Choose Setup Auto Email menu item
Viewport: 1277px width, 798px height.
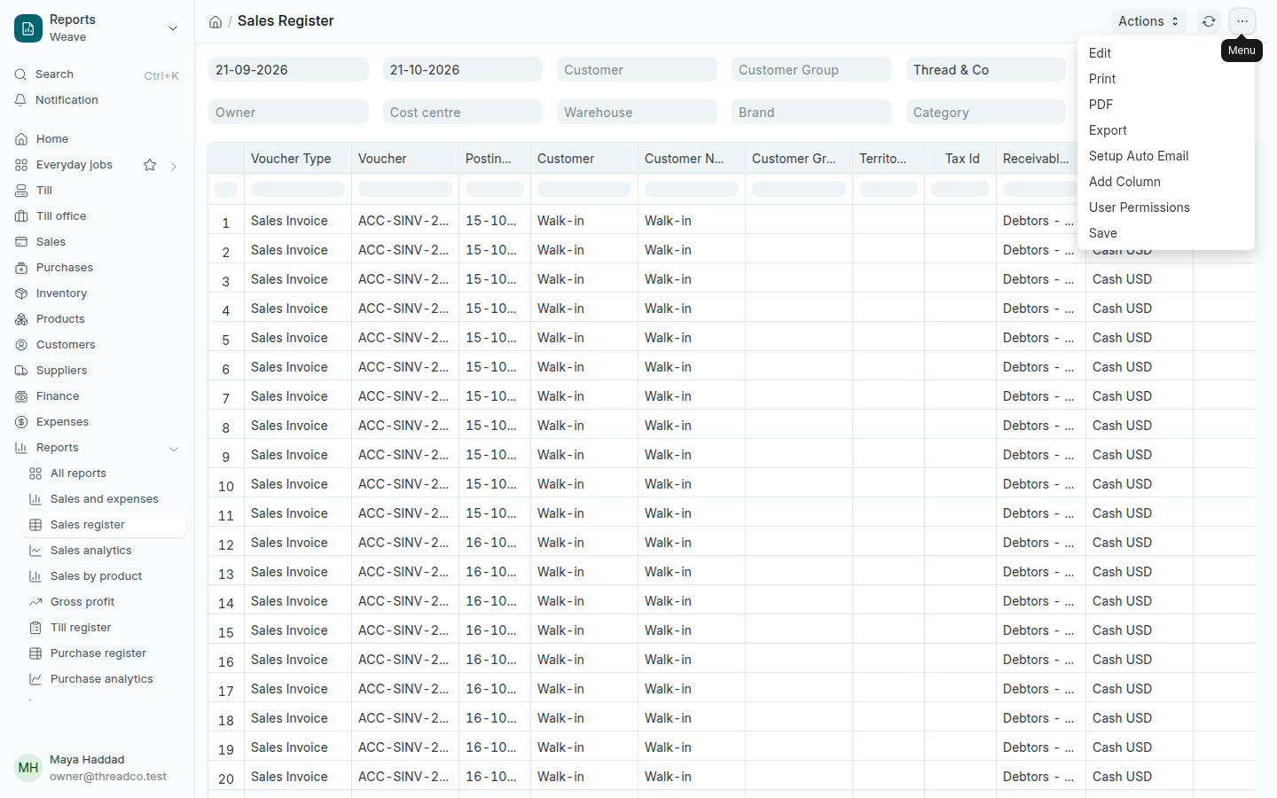point(1165,156)
